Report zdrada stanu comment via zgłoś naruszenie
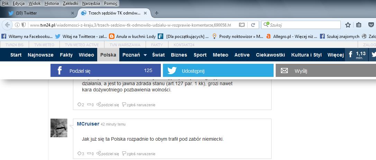Viewport: 376px width, 160px height. 139,105
